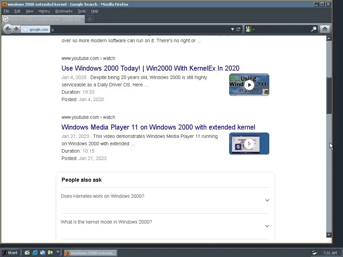
Task: Select the Google Search browser tab
Action: point(43,19)
